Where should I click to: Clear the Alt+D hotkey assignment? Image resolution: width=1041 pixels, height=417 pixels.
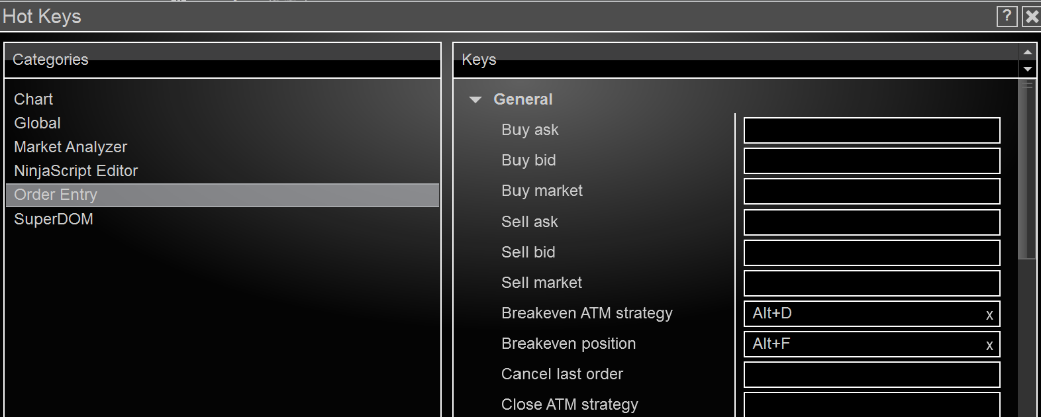[989, 315]
